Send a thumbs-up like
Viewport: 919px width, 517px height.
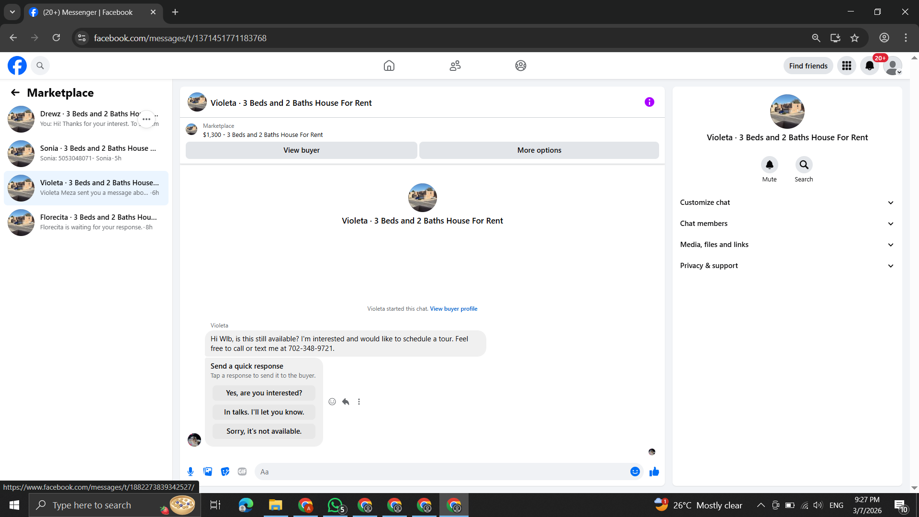pyautogui.click(x=654, y=472)
